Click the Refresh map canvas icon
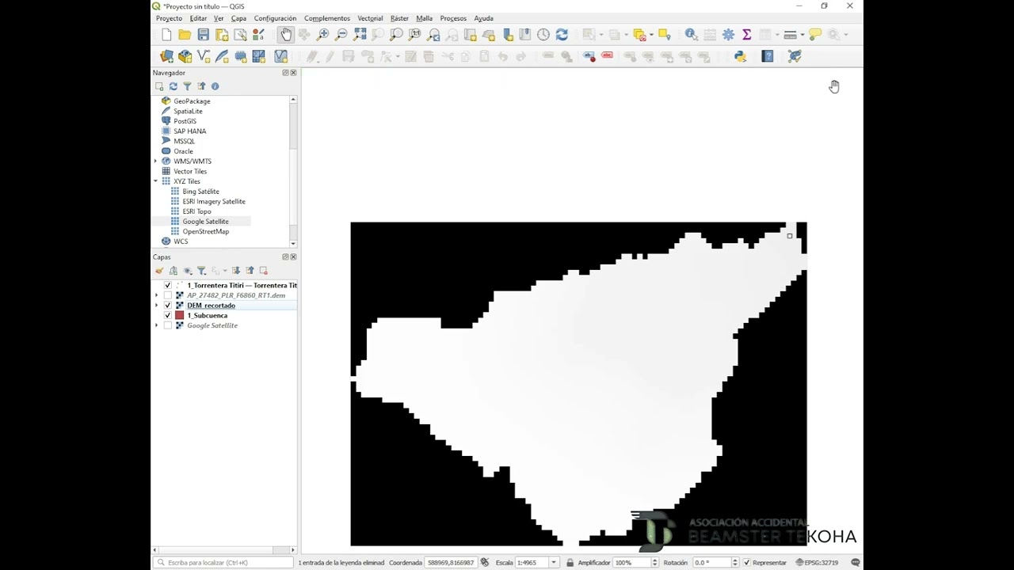 562,35
